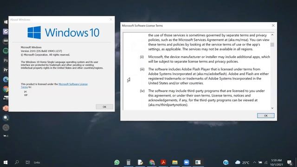
Task: Check the battery status tray icon
Action: (x=260, y=162)
